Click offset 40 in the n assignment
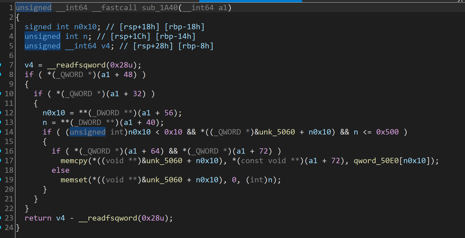Image resolution: width=465 pixels, height=238 pixels. [151, 122]
